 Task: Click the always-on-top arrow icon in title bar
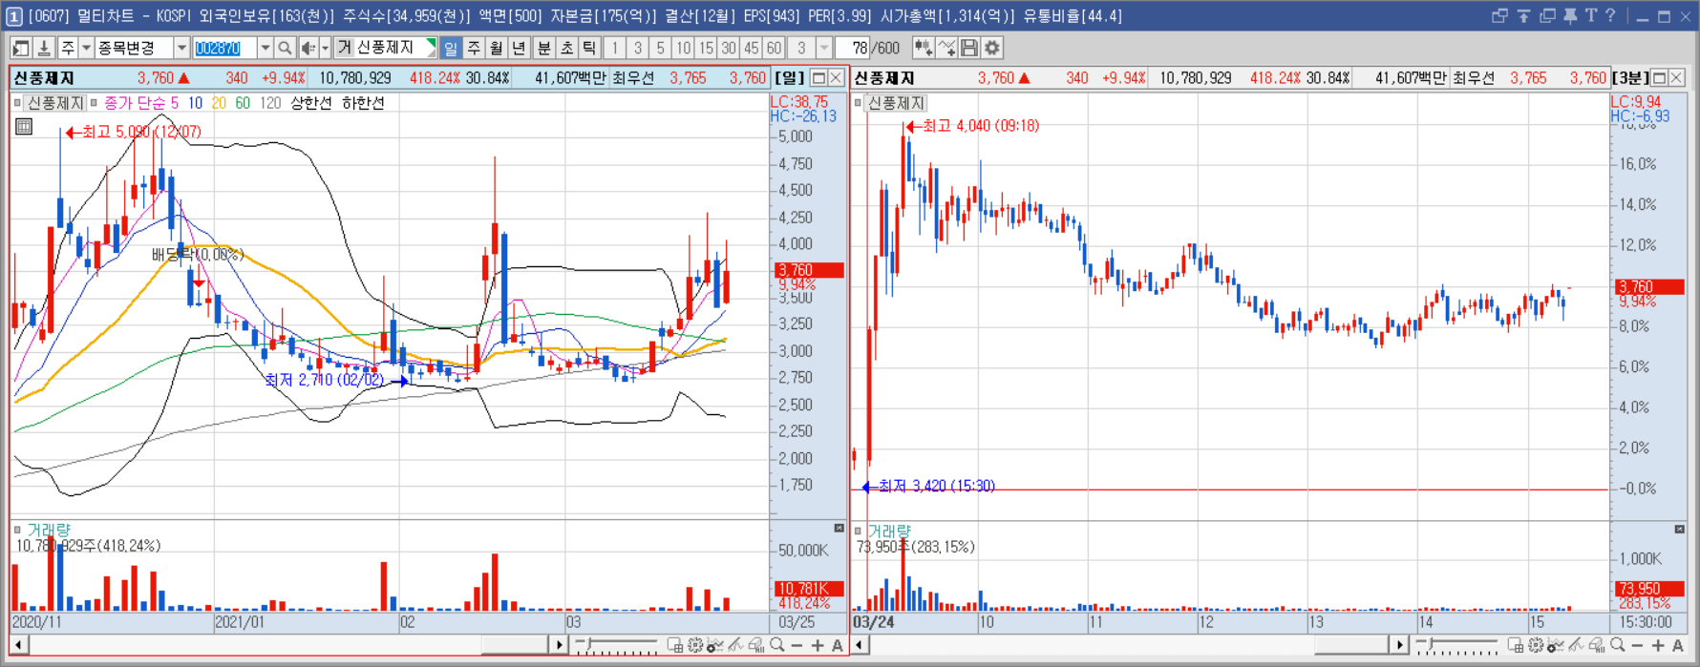click(1523, 15)
